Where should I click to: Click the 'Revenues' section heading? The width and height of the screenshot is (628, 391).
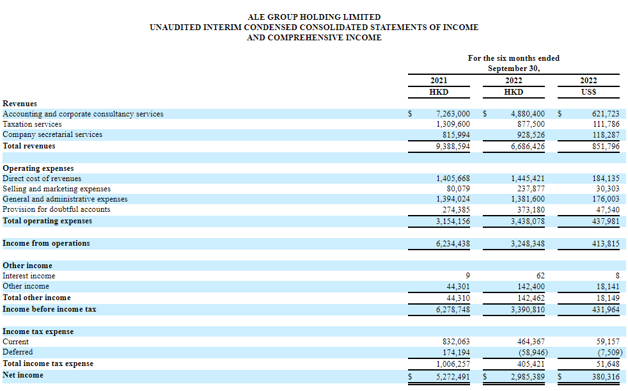pyautogui.click(x=20, y=104)
